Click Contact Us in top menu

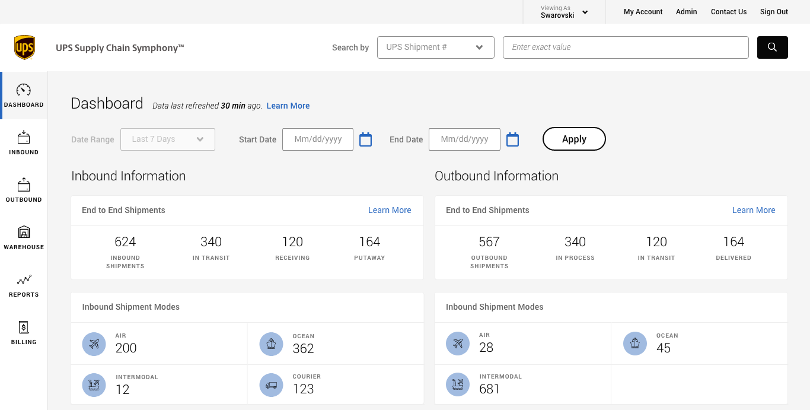click(x=729, y=12)
